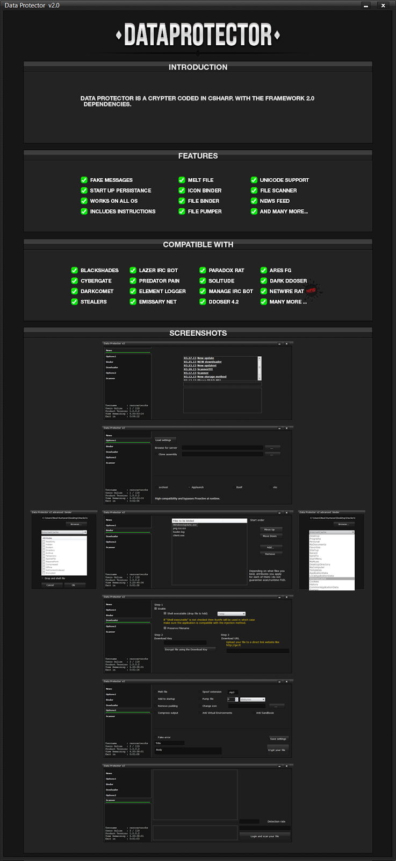Click the green check beside ARES FG
The image size is (396, 861).
pos(264,270)
